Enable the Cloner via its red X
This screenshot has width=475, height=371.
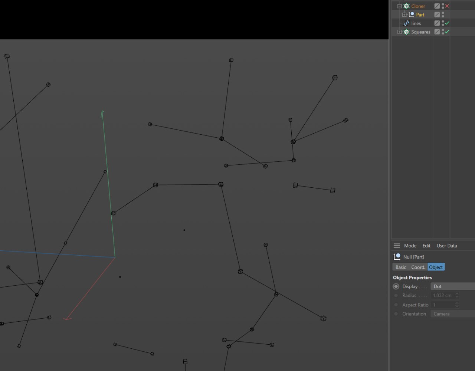tap(447, 6)
